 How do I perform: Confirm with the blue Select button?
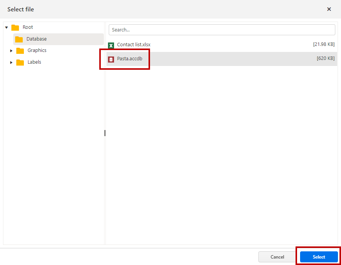(319, 257)
